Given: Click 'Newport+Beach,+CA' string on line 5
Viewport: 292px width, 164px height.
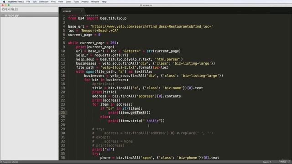Looking at the screenshot, I should click(x=99, y=31).
